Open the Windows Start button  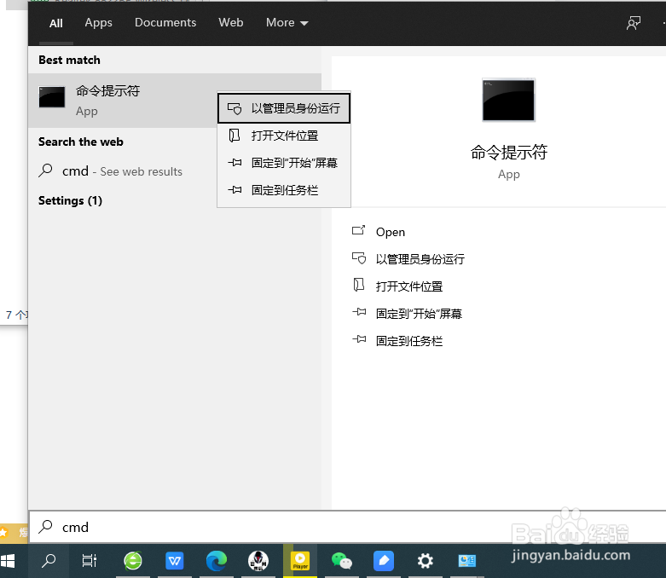point(8,561)
